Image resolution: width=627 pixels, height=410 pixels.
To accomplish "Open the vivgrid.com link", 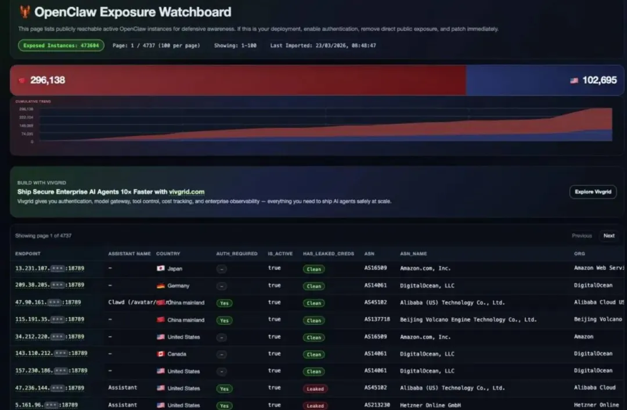I will pos(186,192).
